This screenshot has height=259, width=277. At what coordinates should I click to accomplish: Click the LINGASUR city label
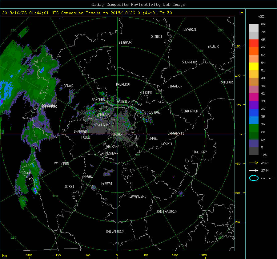point(175,86)
